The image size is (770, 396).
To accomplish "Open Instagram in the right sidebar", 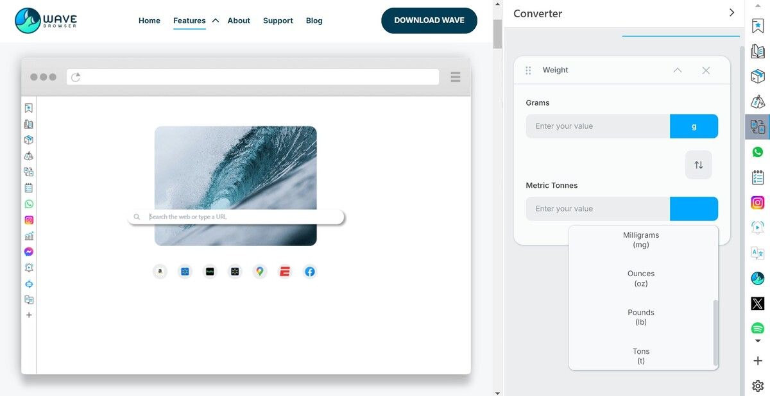I will (x=758, y=202).
